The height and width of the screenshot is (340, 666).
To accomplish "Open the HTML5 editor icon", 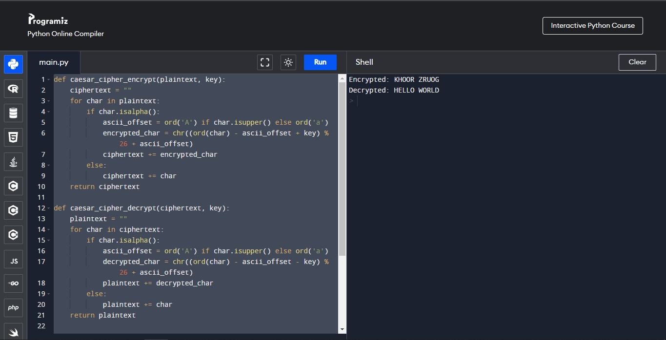I will (14, 137).
